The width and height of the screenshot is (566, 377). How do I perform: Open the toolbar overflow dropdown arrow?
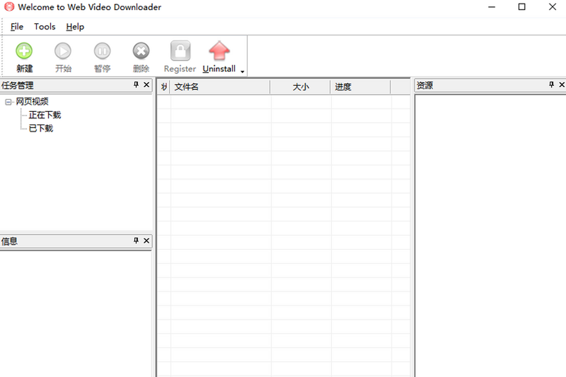242,72
